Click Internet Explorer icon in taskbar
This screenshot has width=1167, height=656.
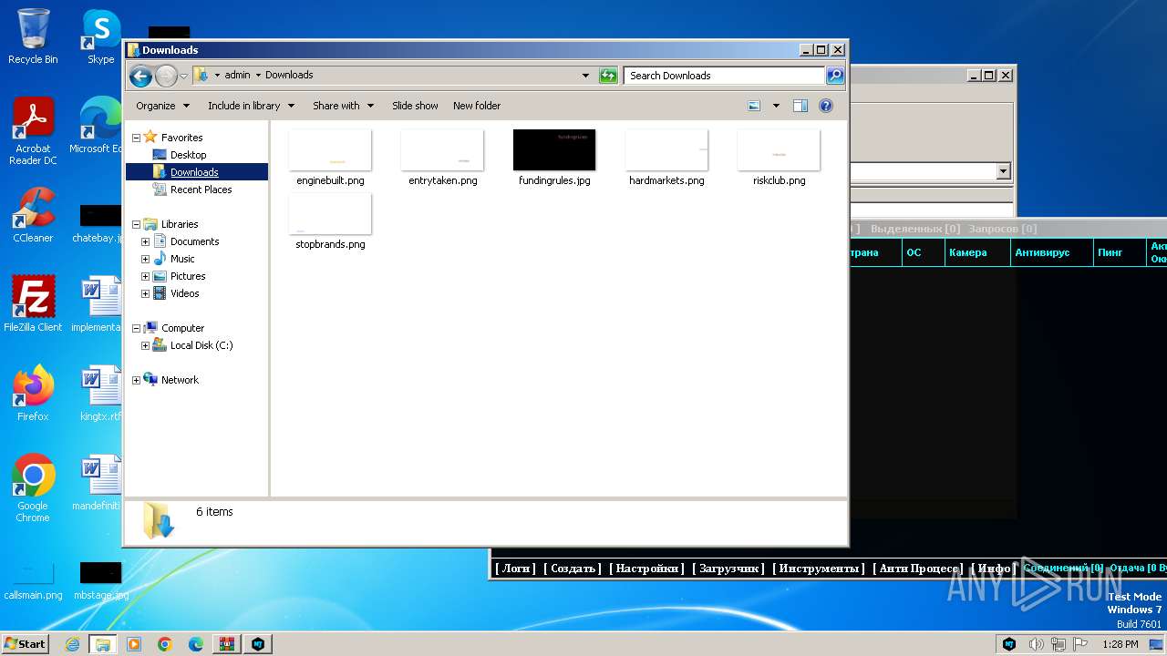[73, 644]
